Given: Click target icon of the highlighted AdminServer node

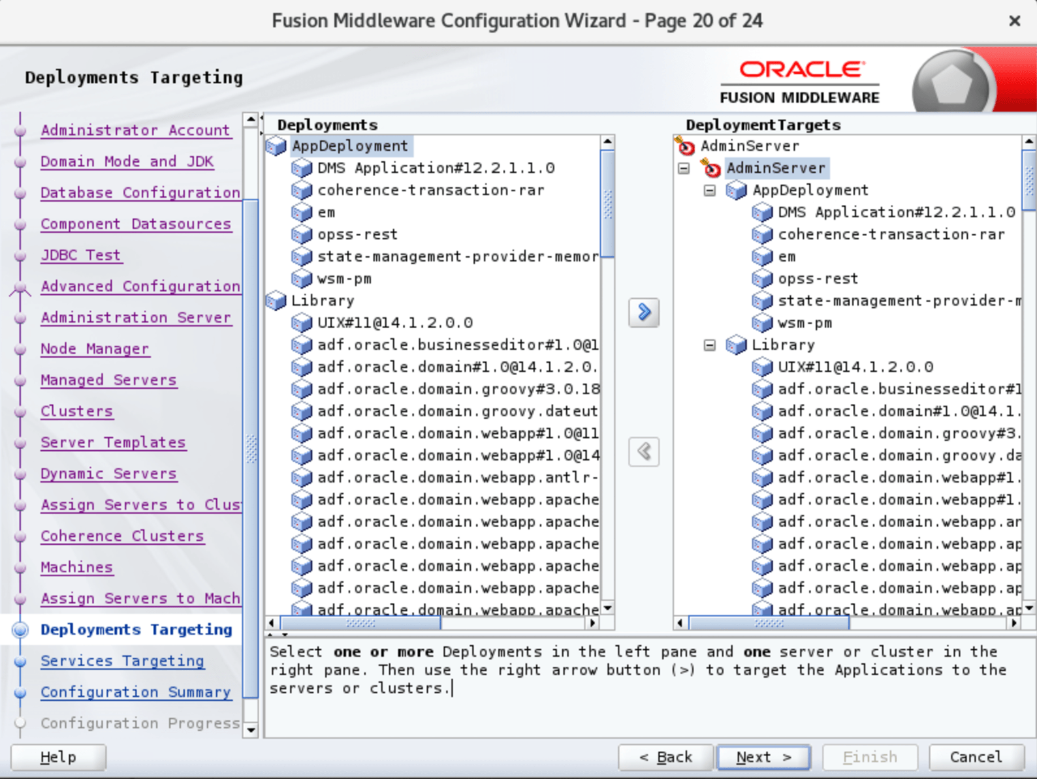Looking at the screenshot, I should click(x=711, y=168).
